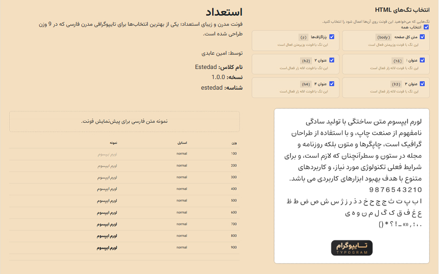
Task: Toggle the 'عنوان ۱' h1 checkbox
Action: (422, 60)
